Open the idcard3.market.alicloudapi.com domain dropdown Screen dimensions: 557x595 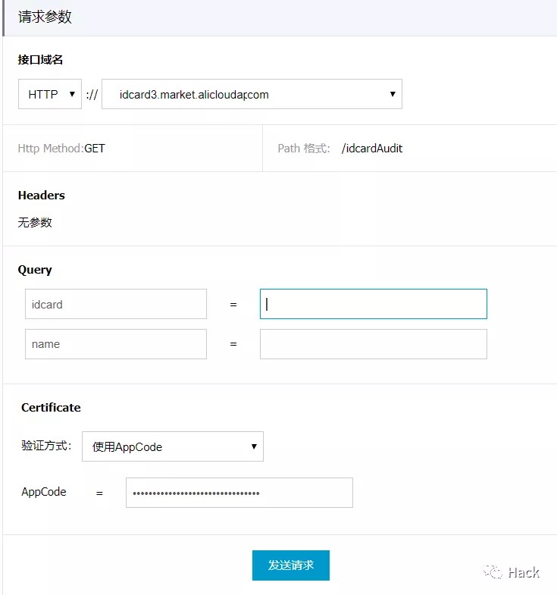click(x=252, y=94)
